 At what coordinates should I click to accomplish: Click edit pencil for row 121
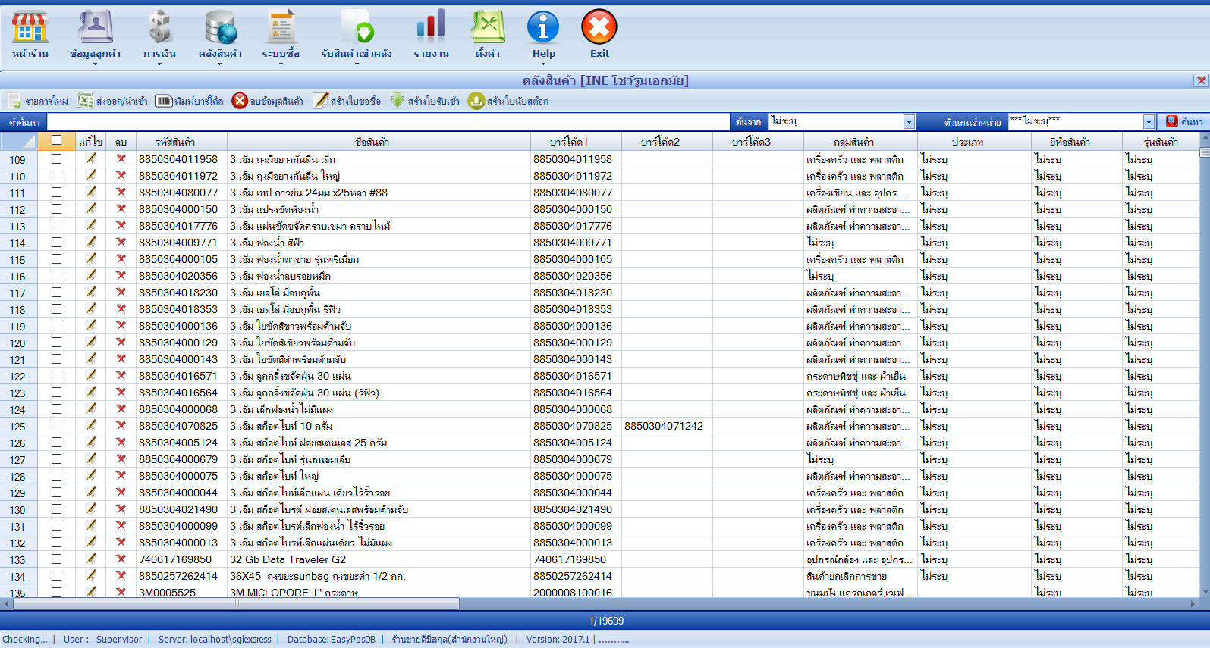click(91, 358)
